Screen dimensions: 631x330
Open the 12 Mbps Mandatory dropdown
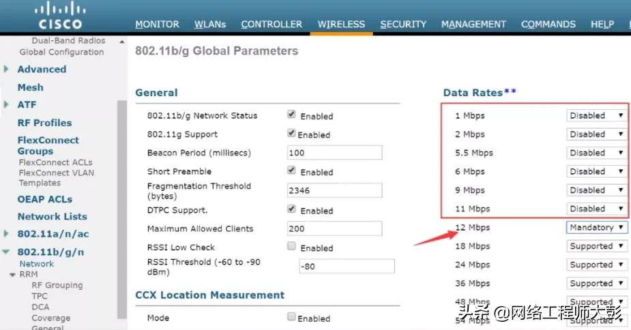[597, 227]
